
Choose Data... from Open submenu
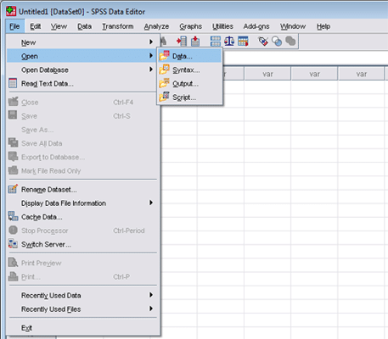tap(189, 56)
